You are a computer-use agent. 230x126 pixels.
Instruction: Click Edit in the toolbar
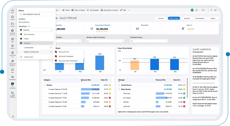coord(123,10)
